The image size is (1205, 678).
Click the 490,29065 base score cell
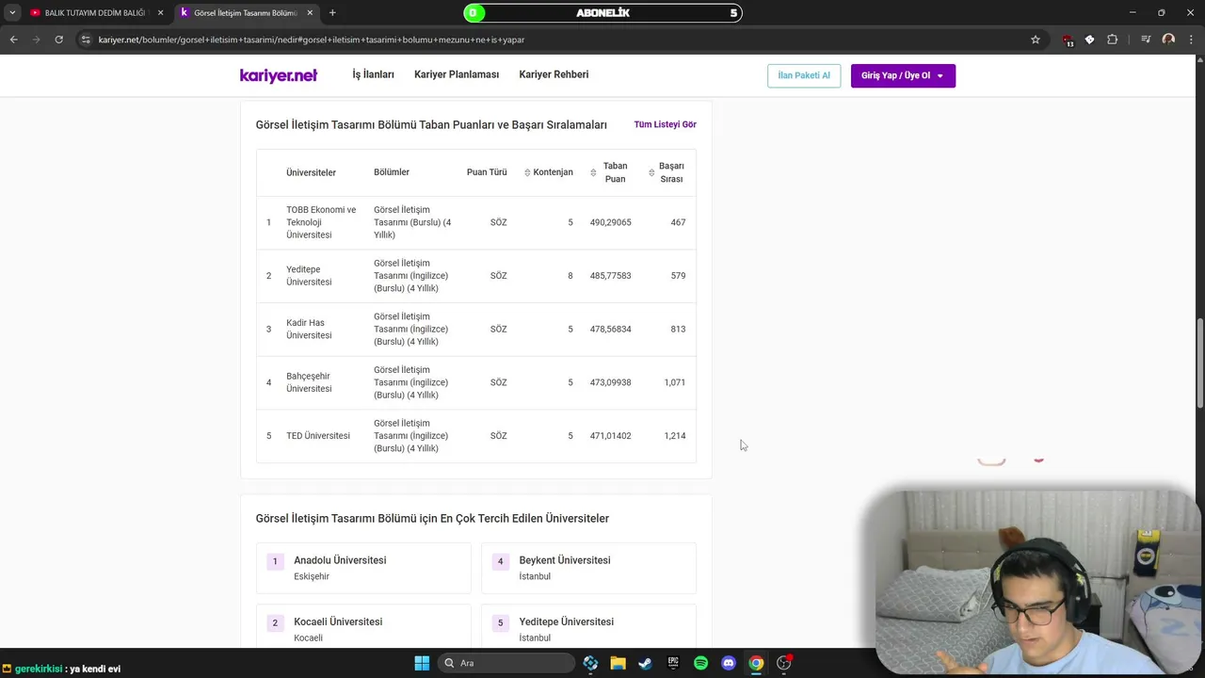(x=610, y=222)
